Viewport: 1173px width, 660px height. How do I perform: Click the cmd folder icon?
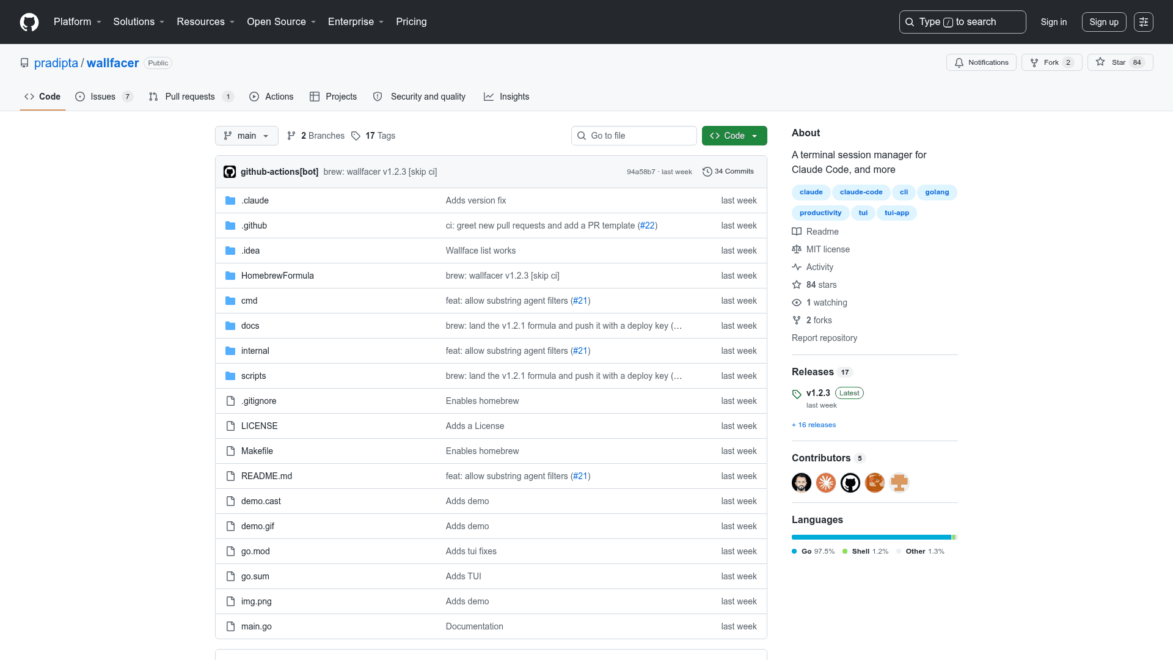[230, 301]
